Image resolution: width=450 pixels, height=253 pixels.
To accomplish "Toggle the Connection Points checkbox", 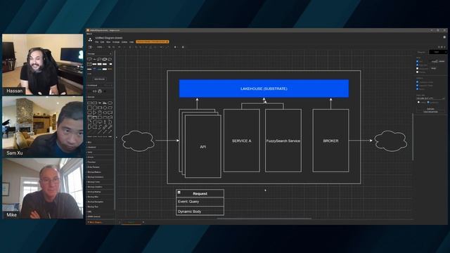I will point(417,86).
